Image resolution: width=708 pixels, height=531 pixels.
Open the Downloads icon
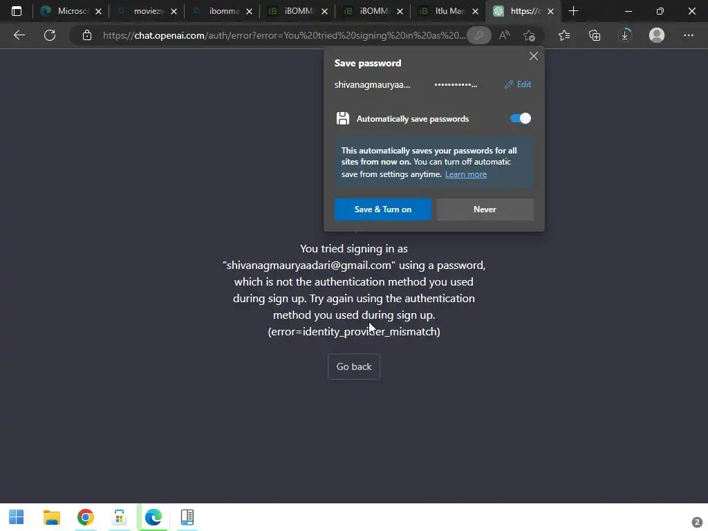[x=625, y=35]
